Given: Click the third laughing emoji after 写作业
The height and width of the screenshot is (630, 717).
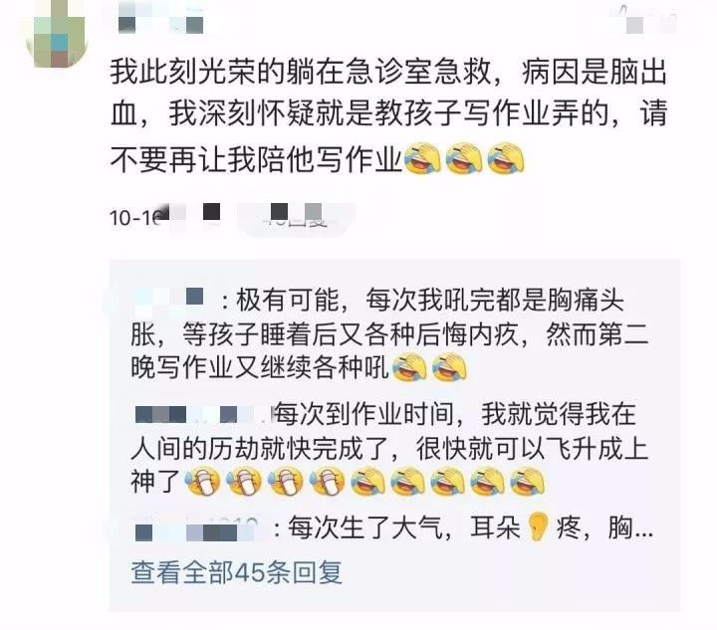Looking at the screenshot, I should (x=506, y=158).
